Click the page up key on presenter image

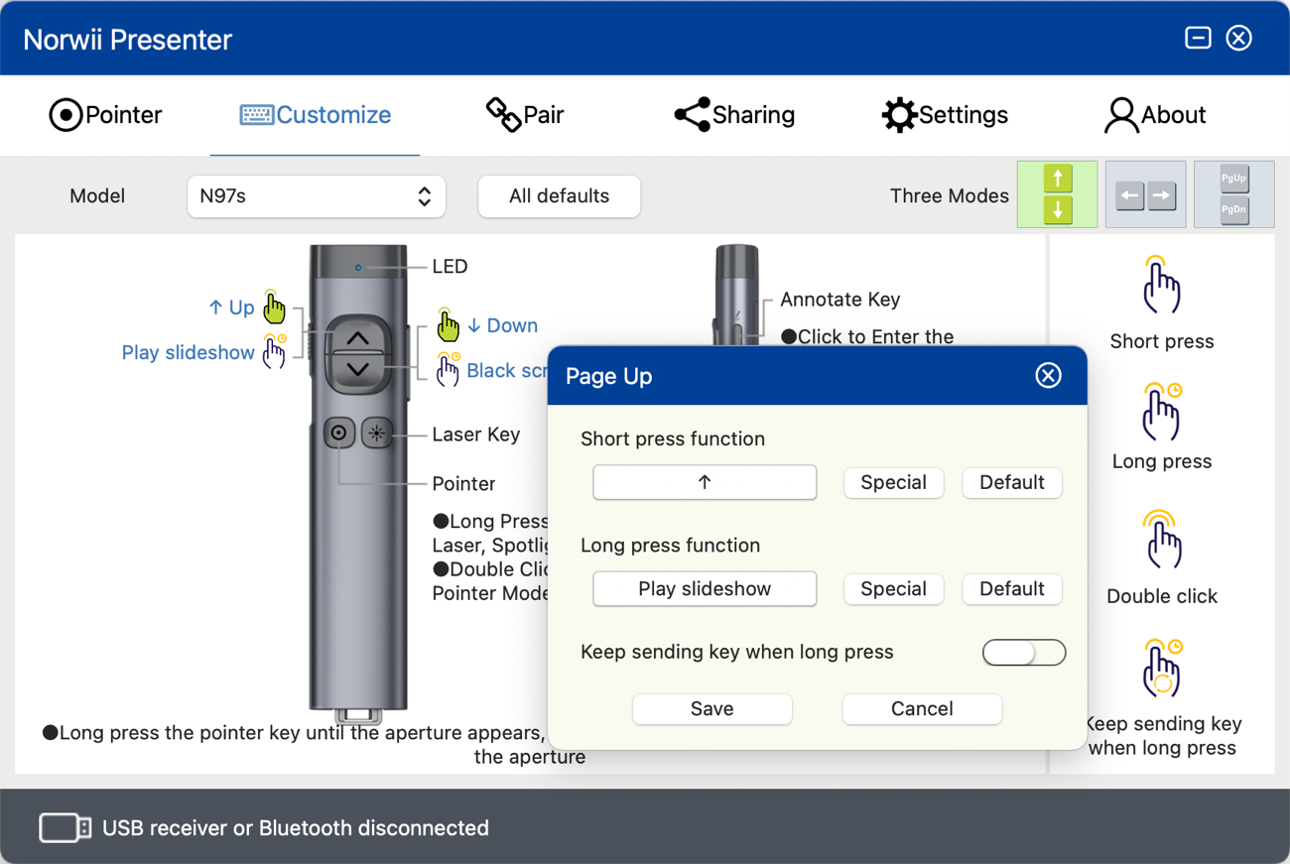[x=358, y=338]
